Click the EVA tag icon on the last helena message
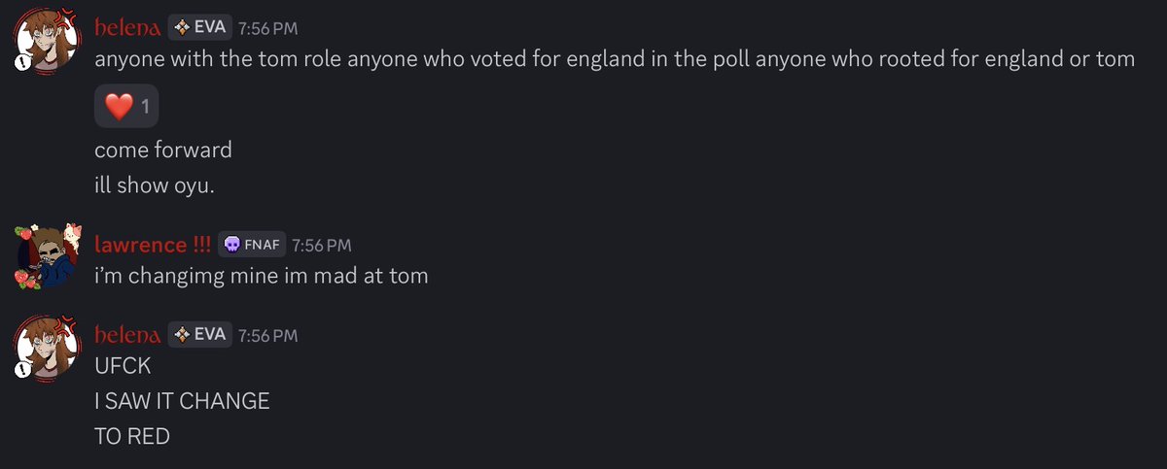1167x469 pixels. 181,335
